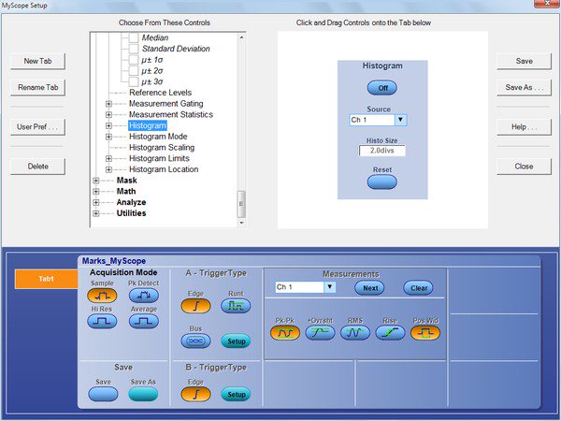Enable the μ± 3σ checkbox
The height and width of the screenshot is (421, 561).
pyautogui.click(x=132, y=81)
